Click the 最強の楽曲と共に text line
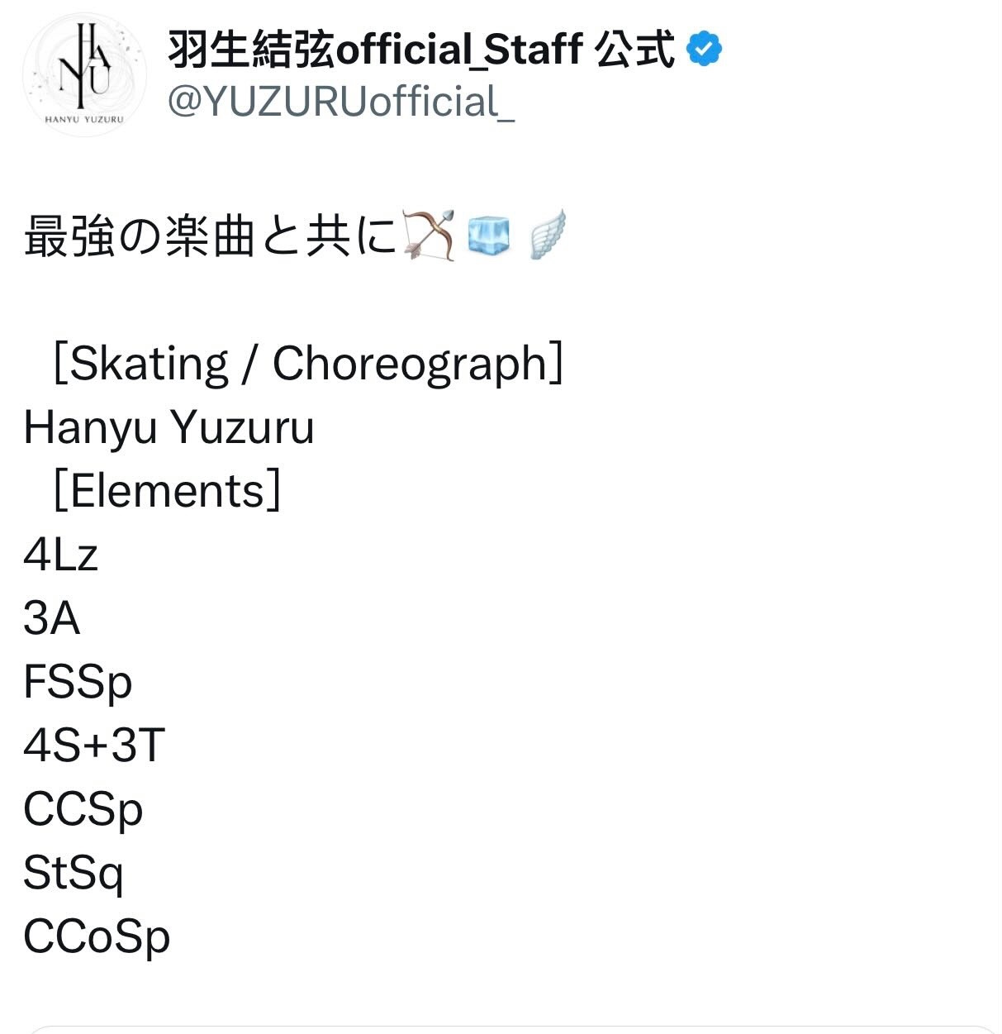The image size is (1002, 1034). point(211,236)
